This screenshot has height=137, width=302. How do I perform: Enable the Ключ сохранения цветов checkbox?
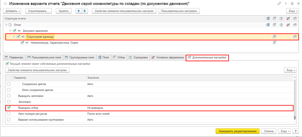pyautogui.click(x=9, y=90)
